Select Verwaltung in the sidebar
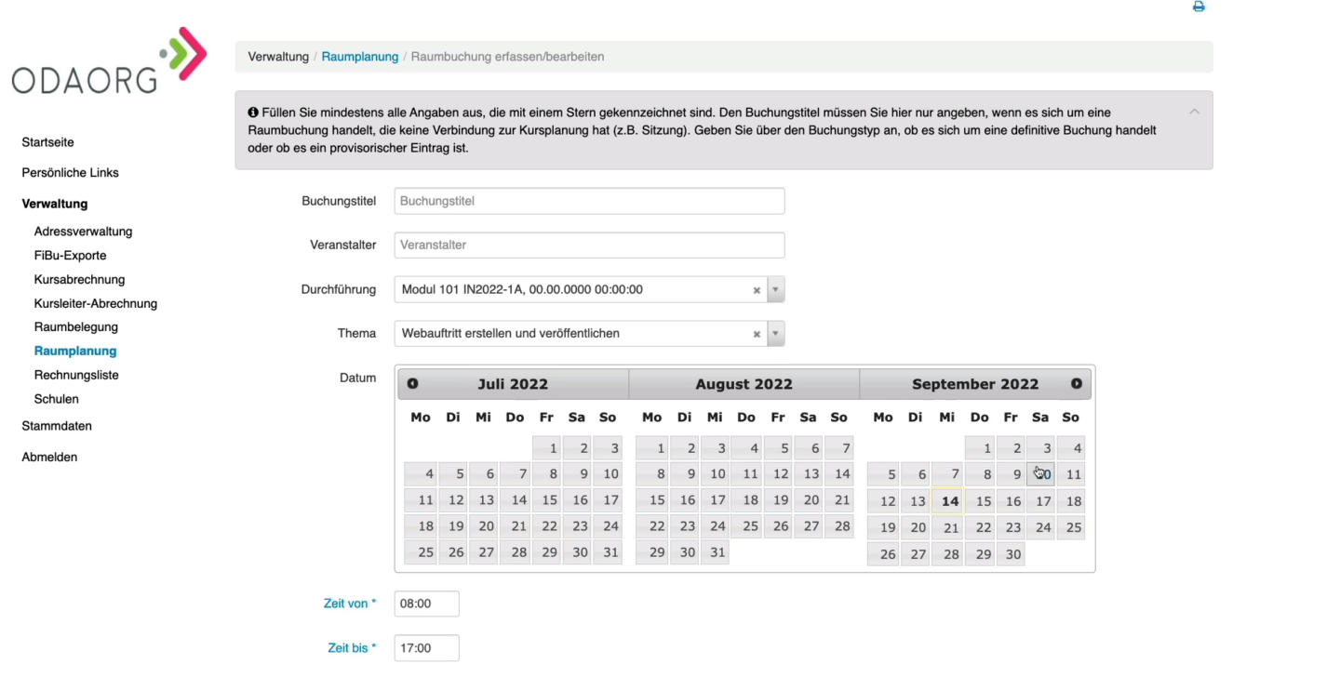 (x=54, y=204)
